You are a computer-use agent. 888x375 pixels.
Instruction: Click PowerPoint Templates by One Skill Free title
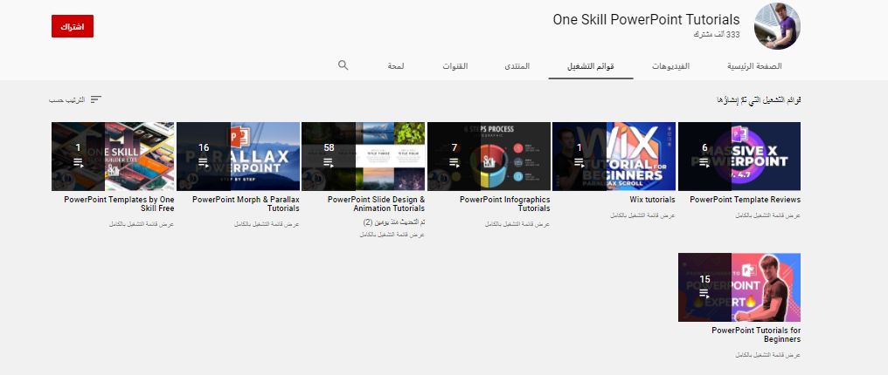tap(119, 204)
